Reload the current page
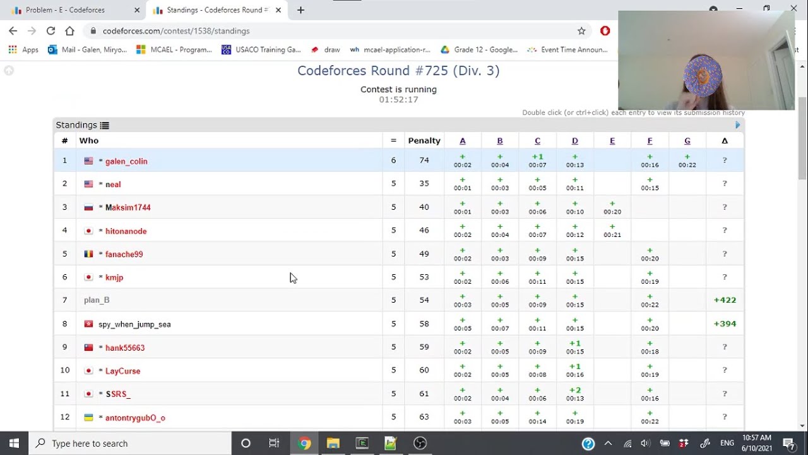Image resolution: width=808 pixels, height=455 pixels. (x=50, y=30)
